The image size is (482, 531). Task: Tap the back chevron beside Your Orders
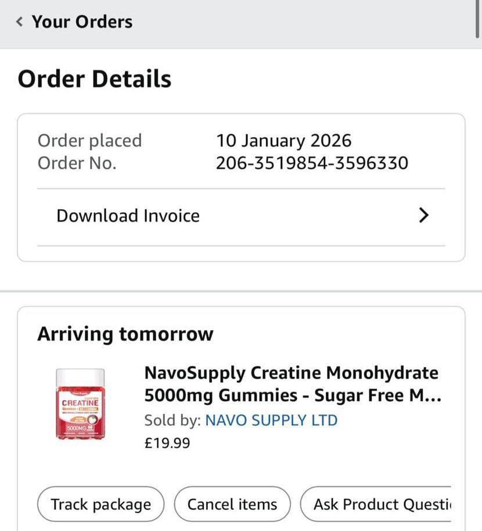pos(20,22)
